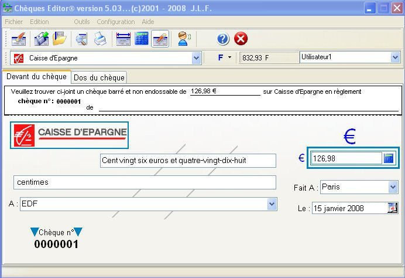Click the small bank logo in selector
Image resolution: width=405 pixels, height=278 pixels.
coord(19,58)
